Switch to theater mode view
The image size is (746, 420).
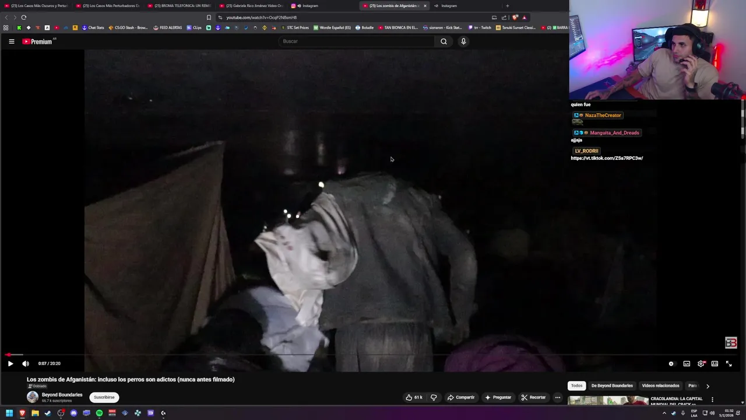(x=715, y=363)
